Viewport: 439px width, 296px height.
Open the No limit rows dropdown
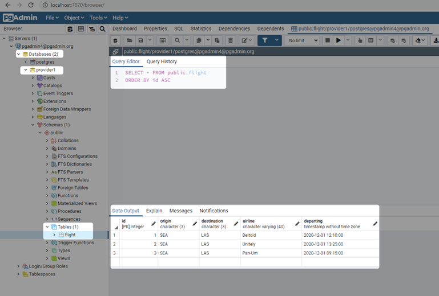[x=303, y=40]
